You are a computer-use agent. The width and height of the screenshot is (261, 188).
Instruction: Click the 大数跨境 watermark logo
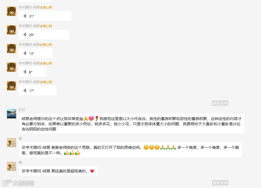18,183
